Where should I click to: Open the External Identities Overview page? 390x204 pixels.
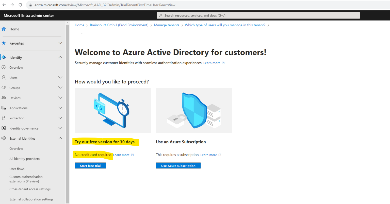coord(16,149)
